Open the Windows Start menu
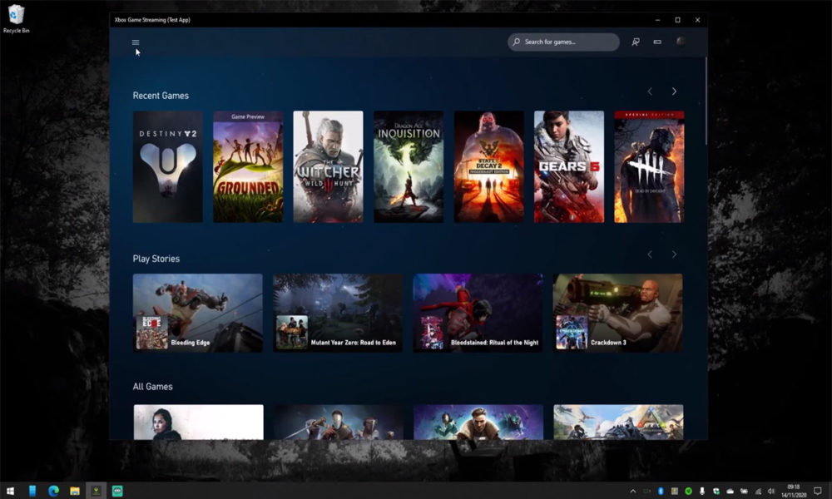The width and height of the screenshot is (832, 499). (x=9, y=491)
